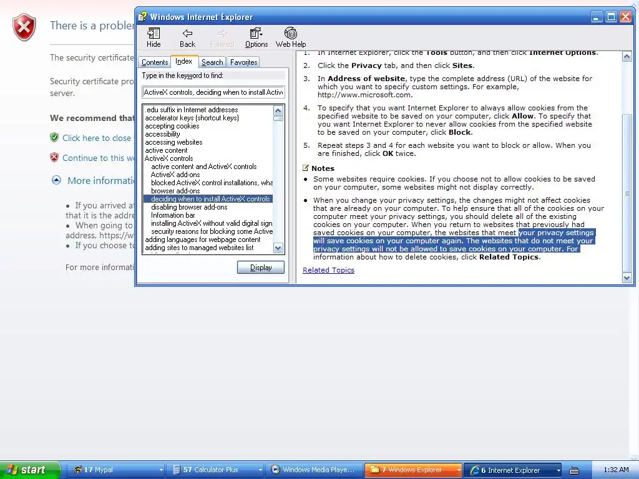Click the keyboard icon in system tray
This screenshot has height=479, width=639.
click(574, 470)
